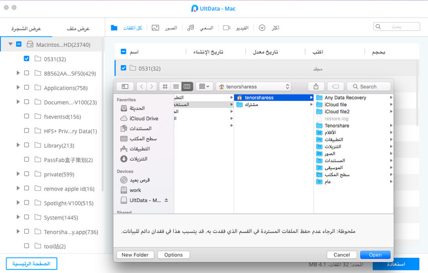
Task: Check the 8B562AA...5F50(429) checkbox
Action: pyautogui.click(x=27, y=73)
